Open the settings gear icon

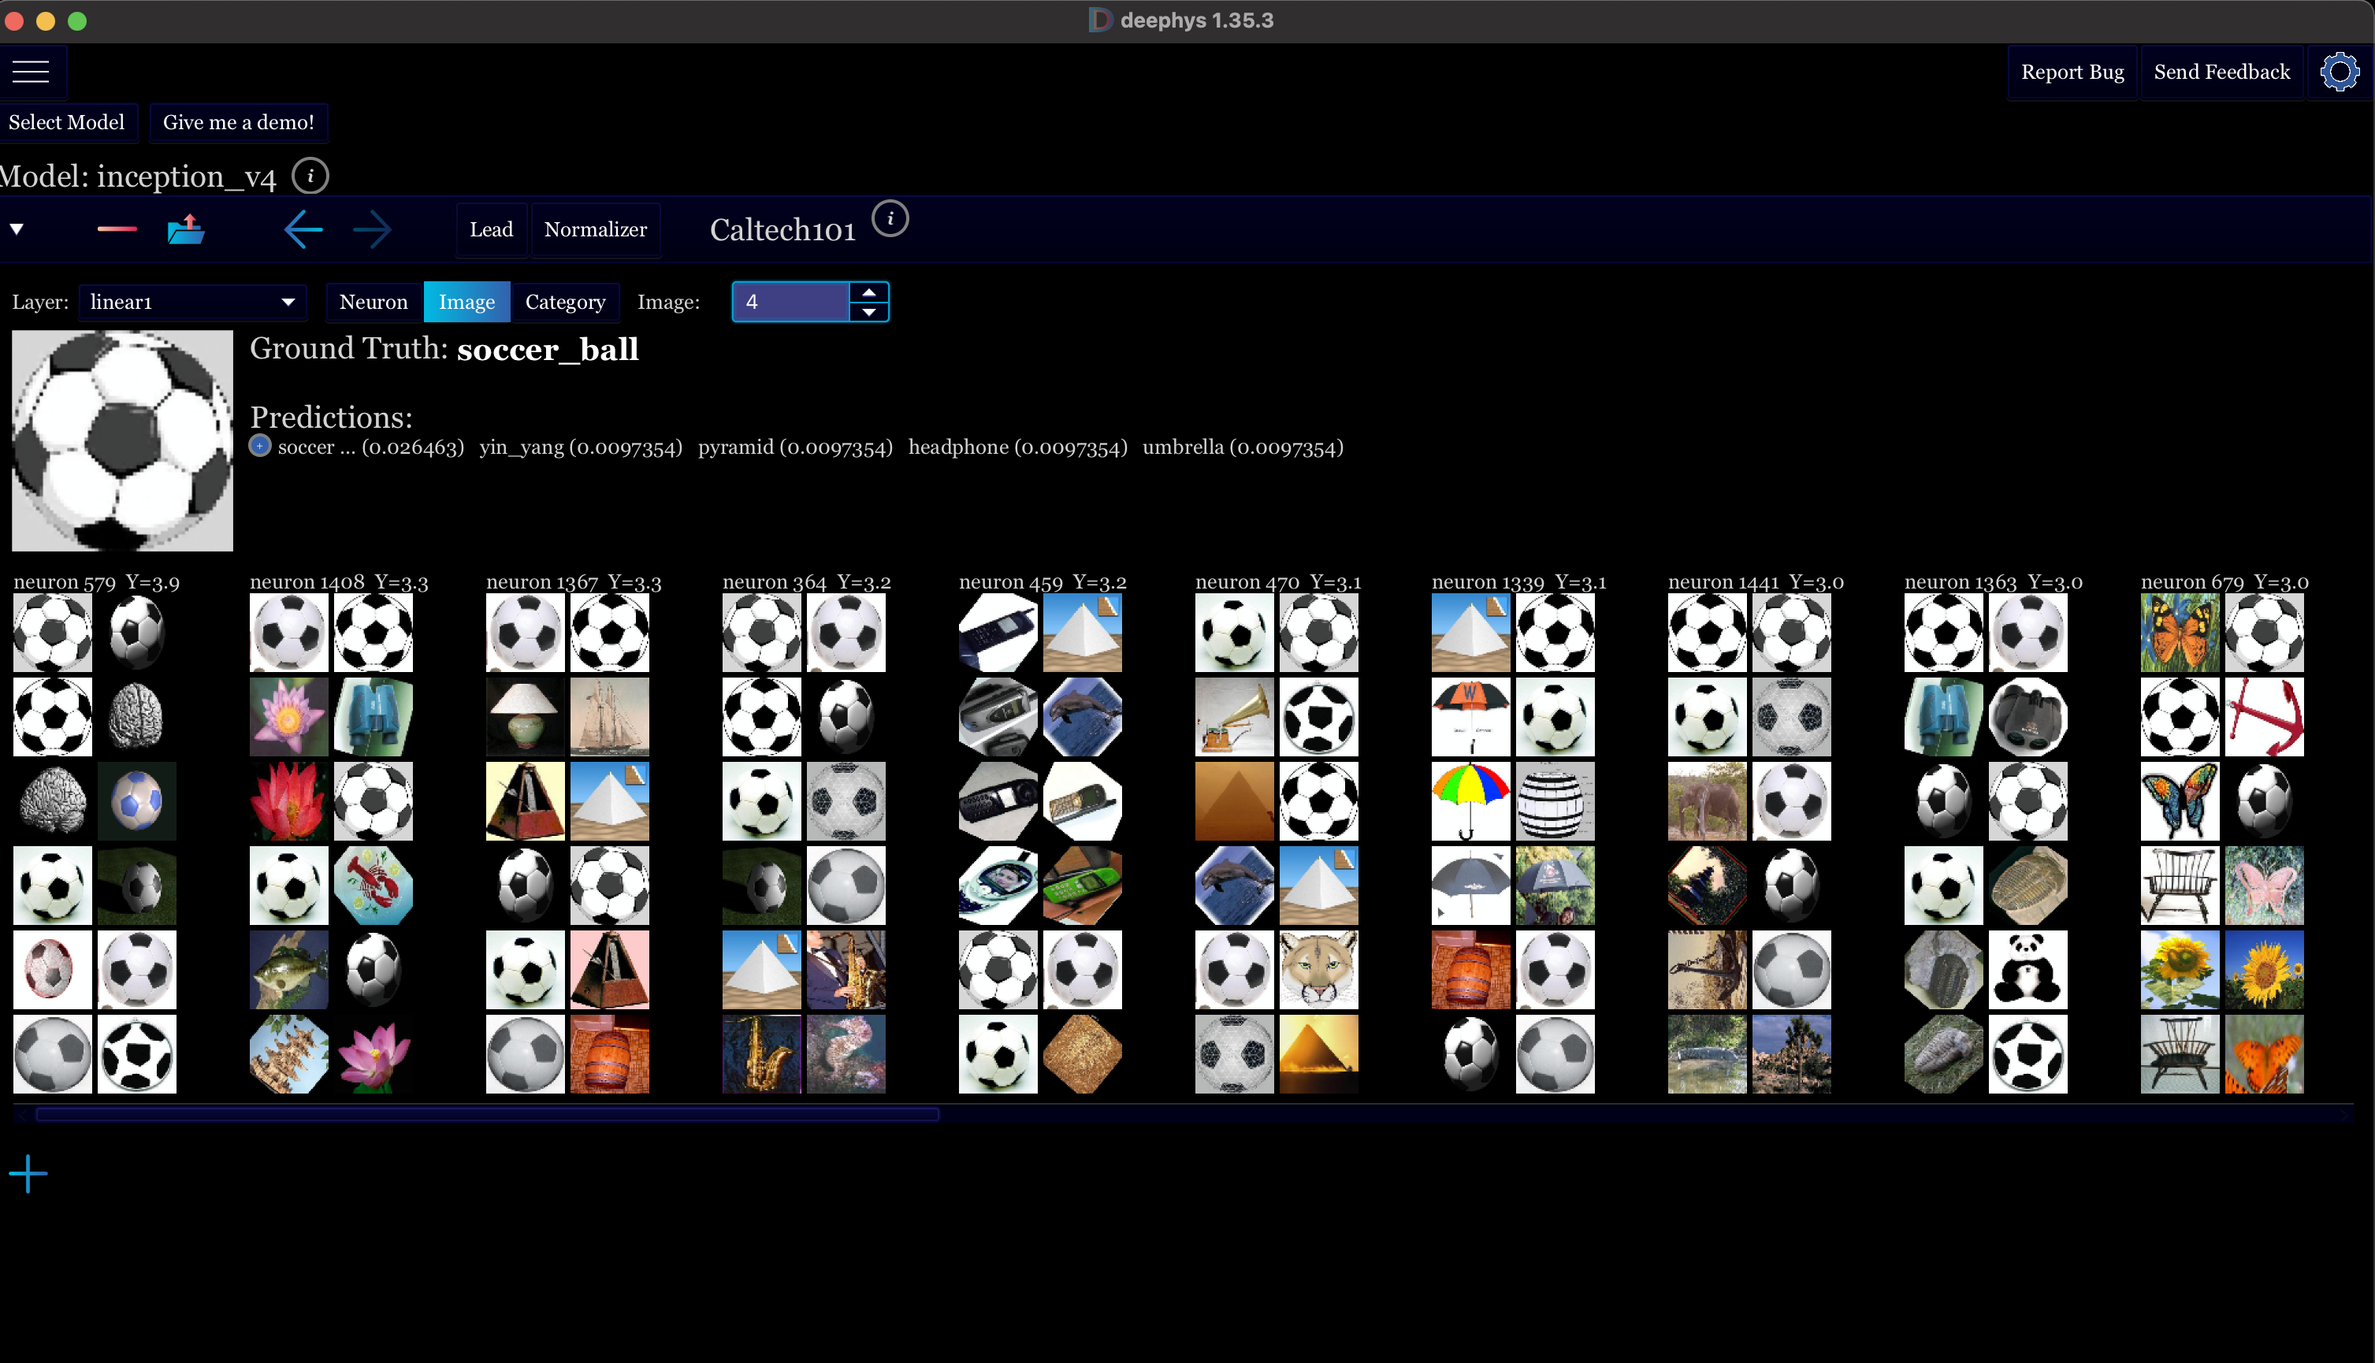click(2339, 72)
